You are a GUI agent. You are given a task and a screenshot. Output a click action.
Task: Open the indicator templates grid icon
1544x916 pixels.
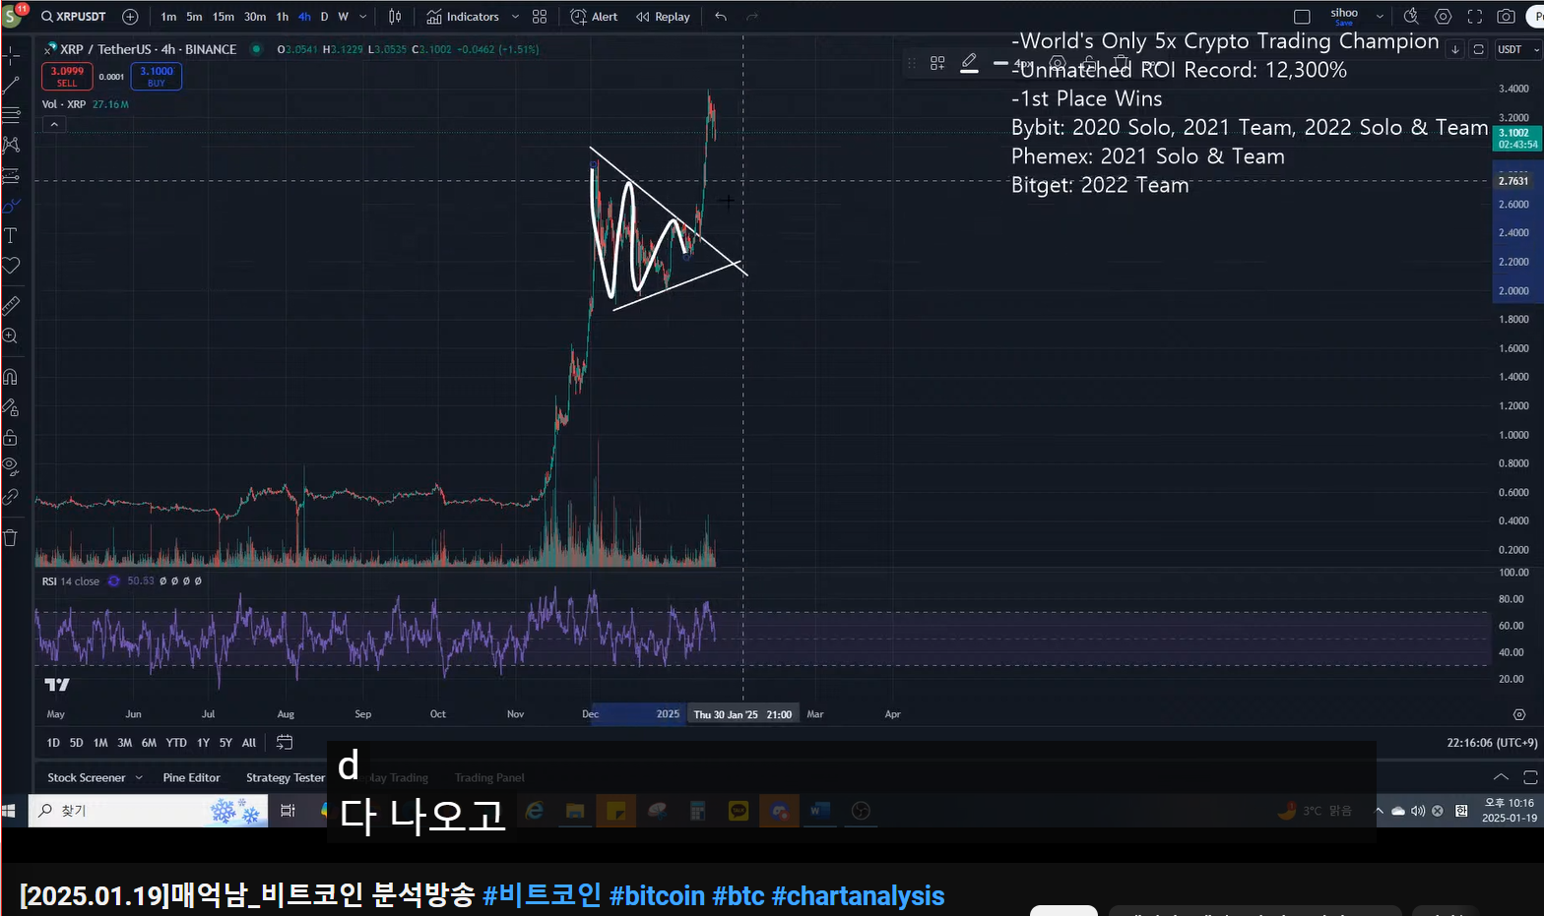[x=540, y=17]
